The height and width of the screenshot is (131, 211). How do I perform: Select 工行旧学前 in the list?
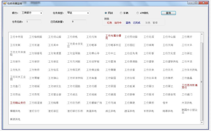[x=93, y=62]
